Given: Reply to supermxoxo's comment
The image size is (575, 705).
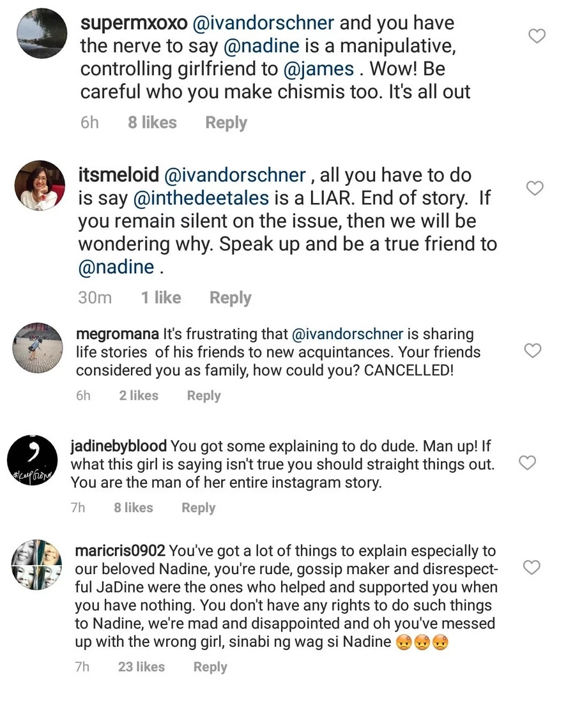Looking at the screenshot, I should (226, 123).
